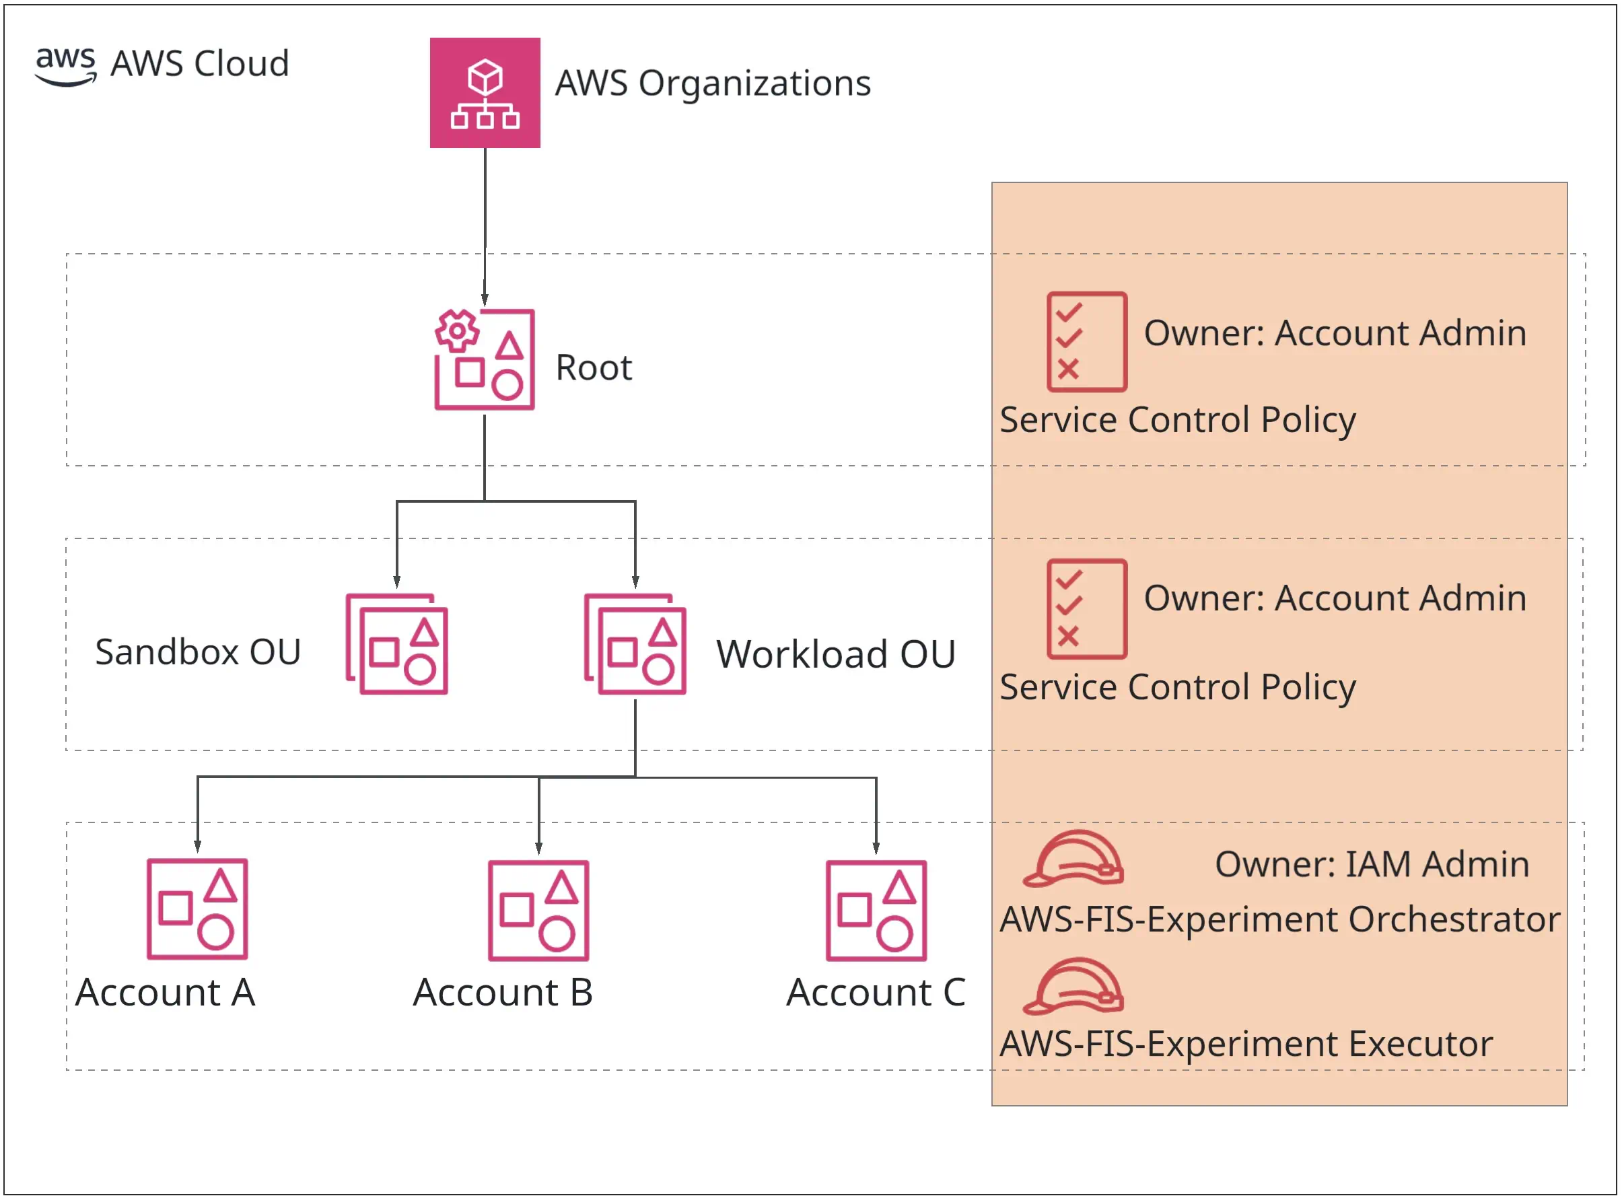This screenshot has height=1198, width=1622.
Task: Click the AWS logo at top left
Action: [x=66, y=67]
